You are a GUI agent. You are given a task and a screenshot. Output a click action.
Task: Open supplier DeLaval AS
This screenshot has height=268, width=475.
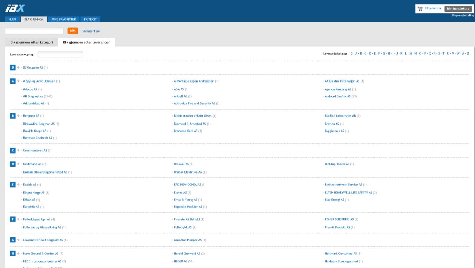[x=181, y=164]
